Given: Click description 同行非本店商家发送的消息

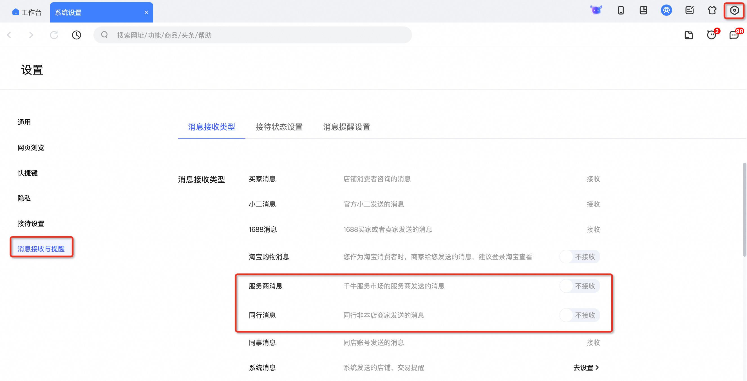Looking at the screenshot, I should [384, 315].
